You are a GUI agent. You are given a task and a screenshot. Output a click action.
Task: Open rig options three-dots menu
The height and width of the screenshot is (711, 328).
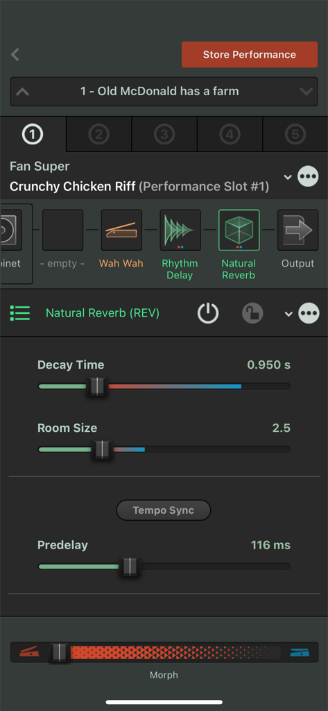coord(308,177)
